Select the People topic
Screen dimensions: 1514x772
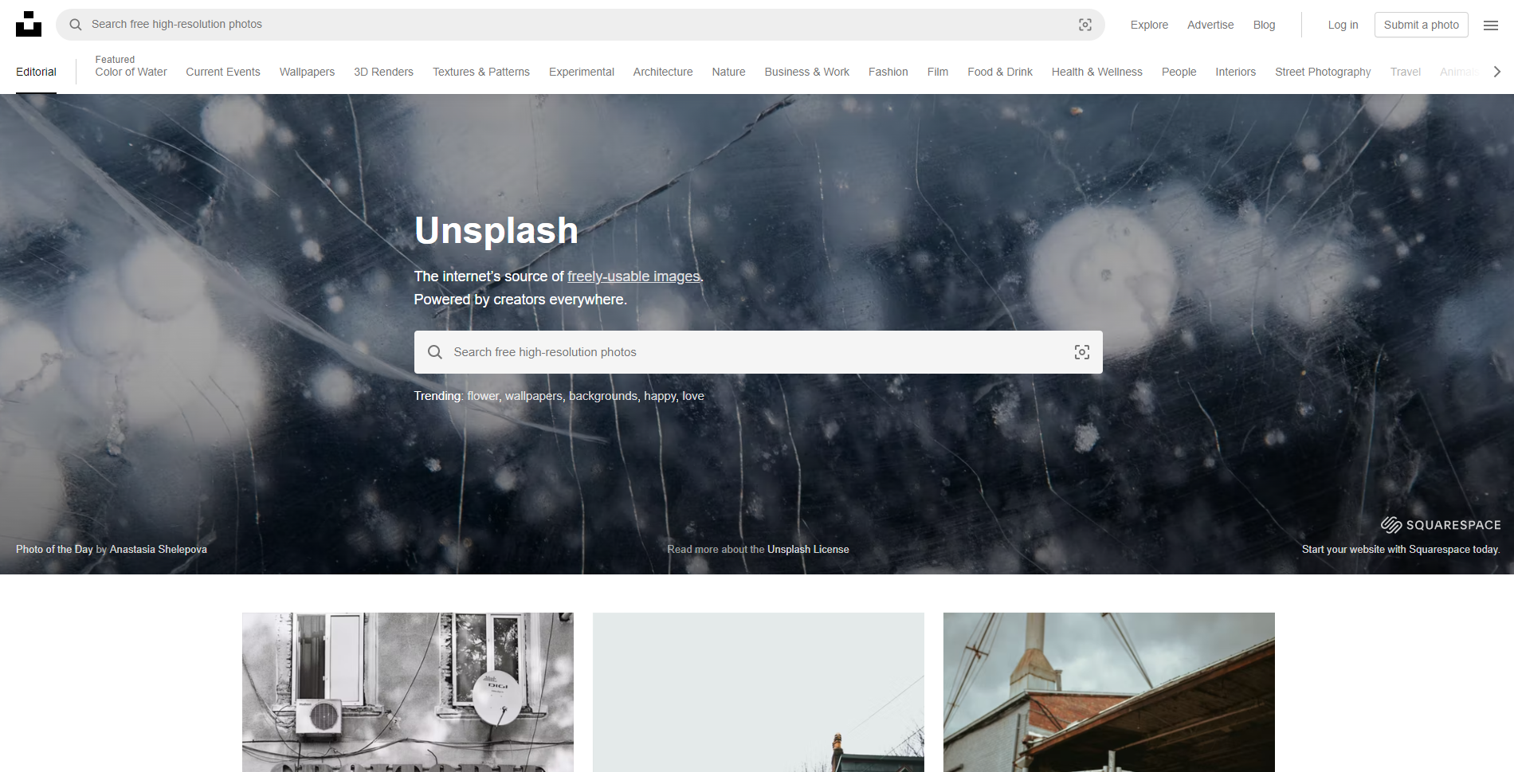1179,72
